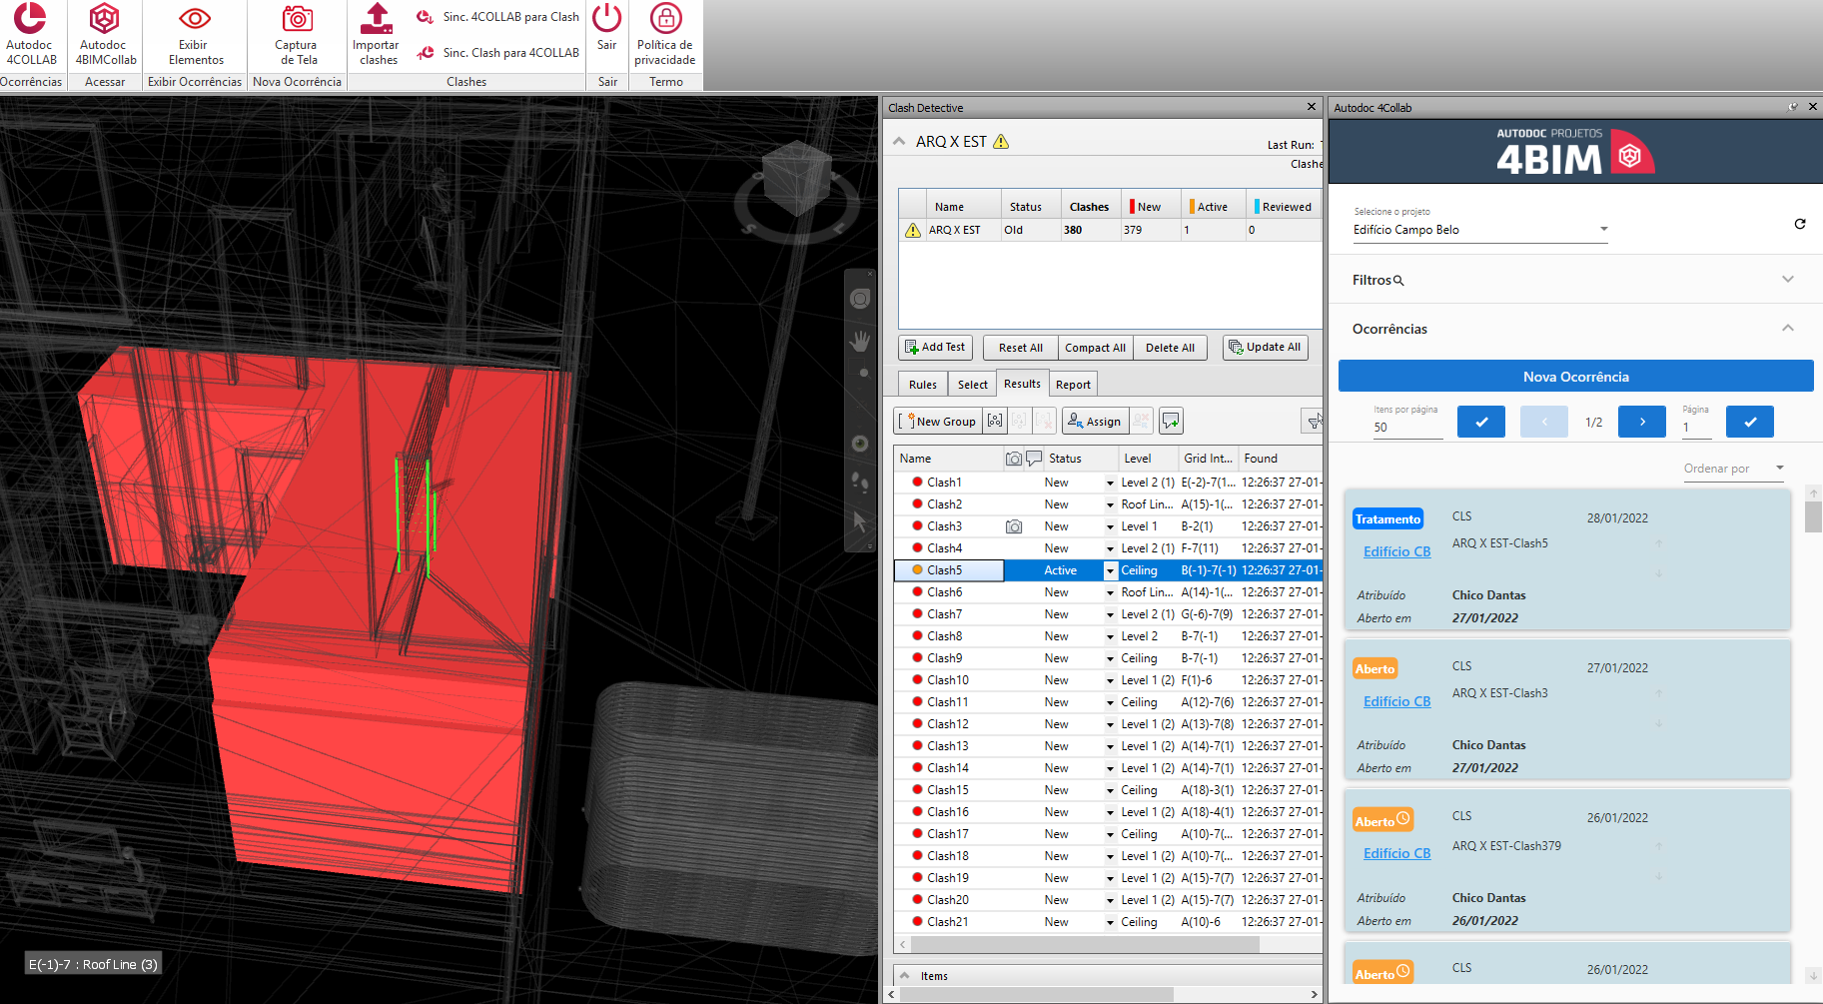The height and width of the screenshot is (1004, 1823).
Task: Click the Assign button
Action: click(x=1095, y=422)
